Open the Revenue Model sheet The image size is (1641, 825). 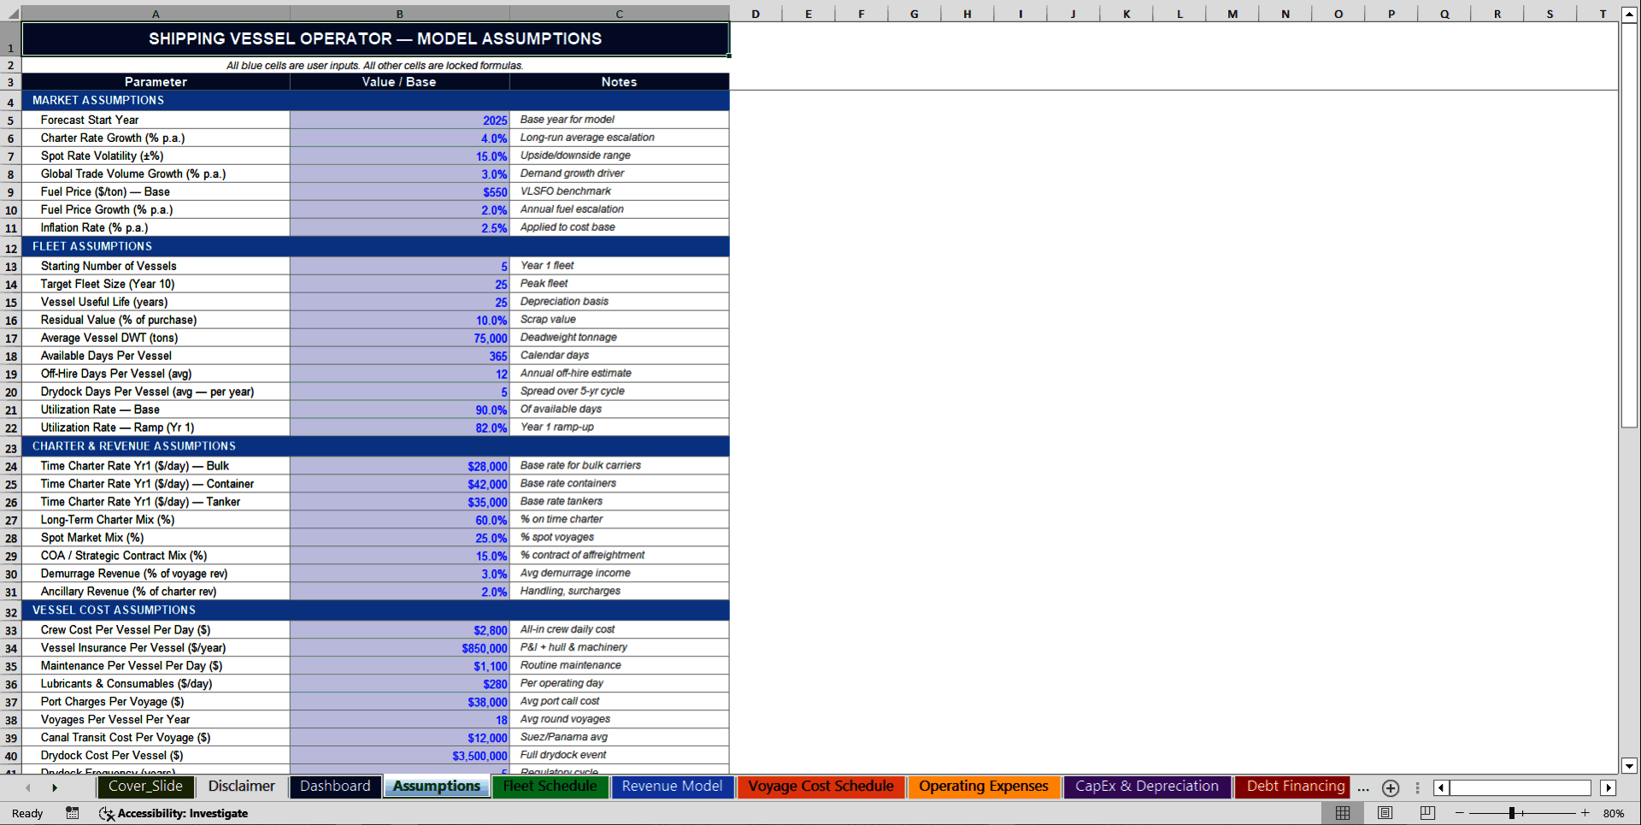click(672, 786)
